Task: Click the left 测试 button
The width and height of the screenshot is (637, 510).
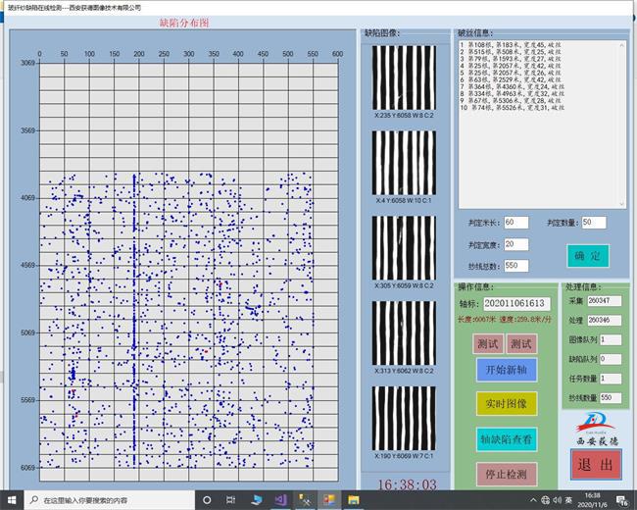Action: 488,343
